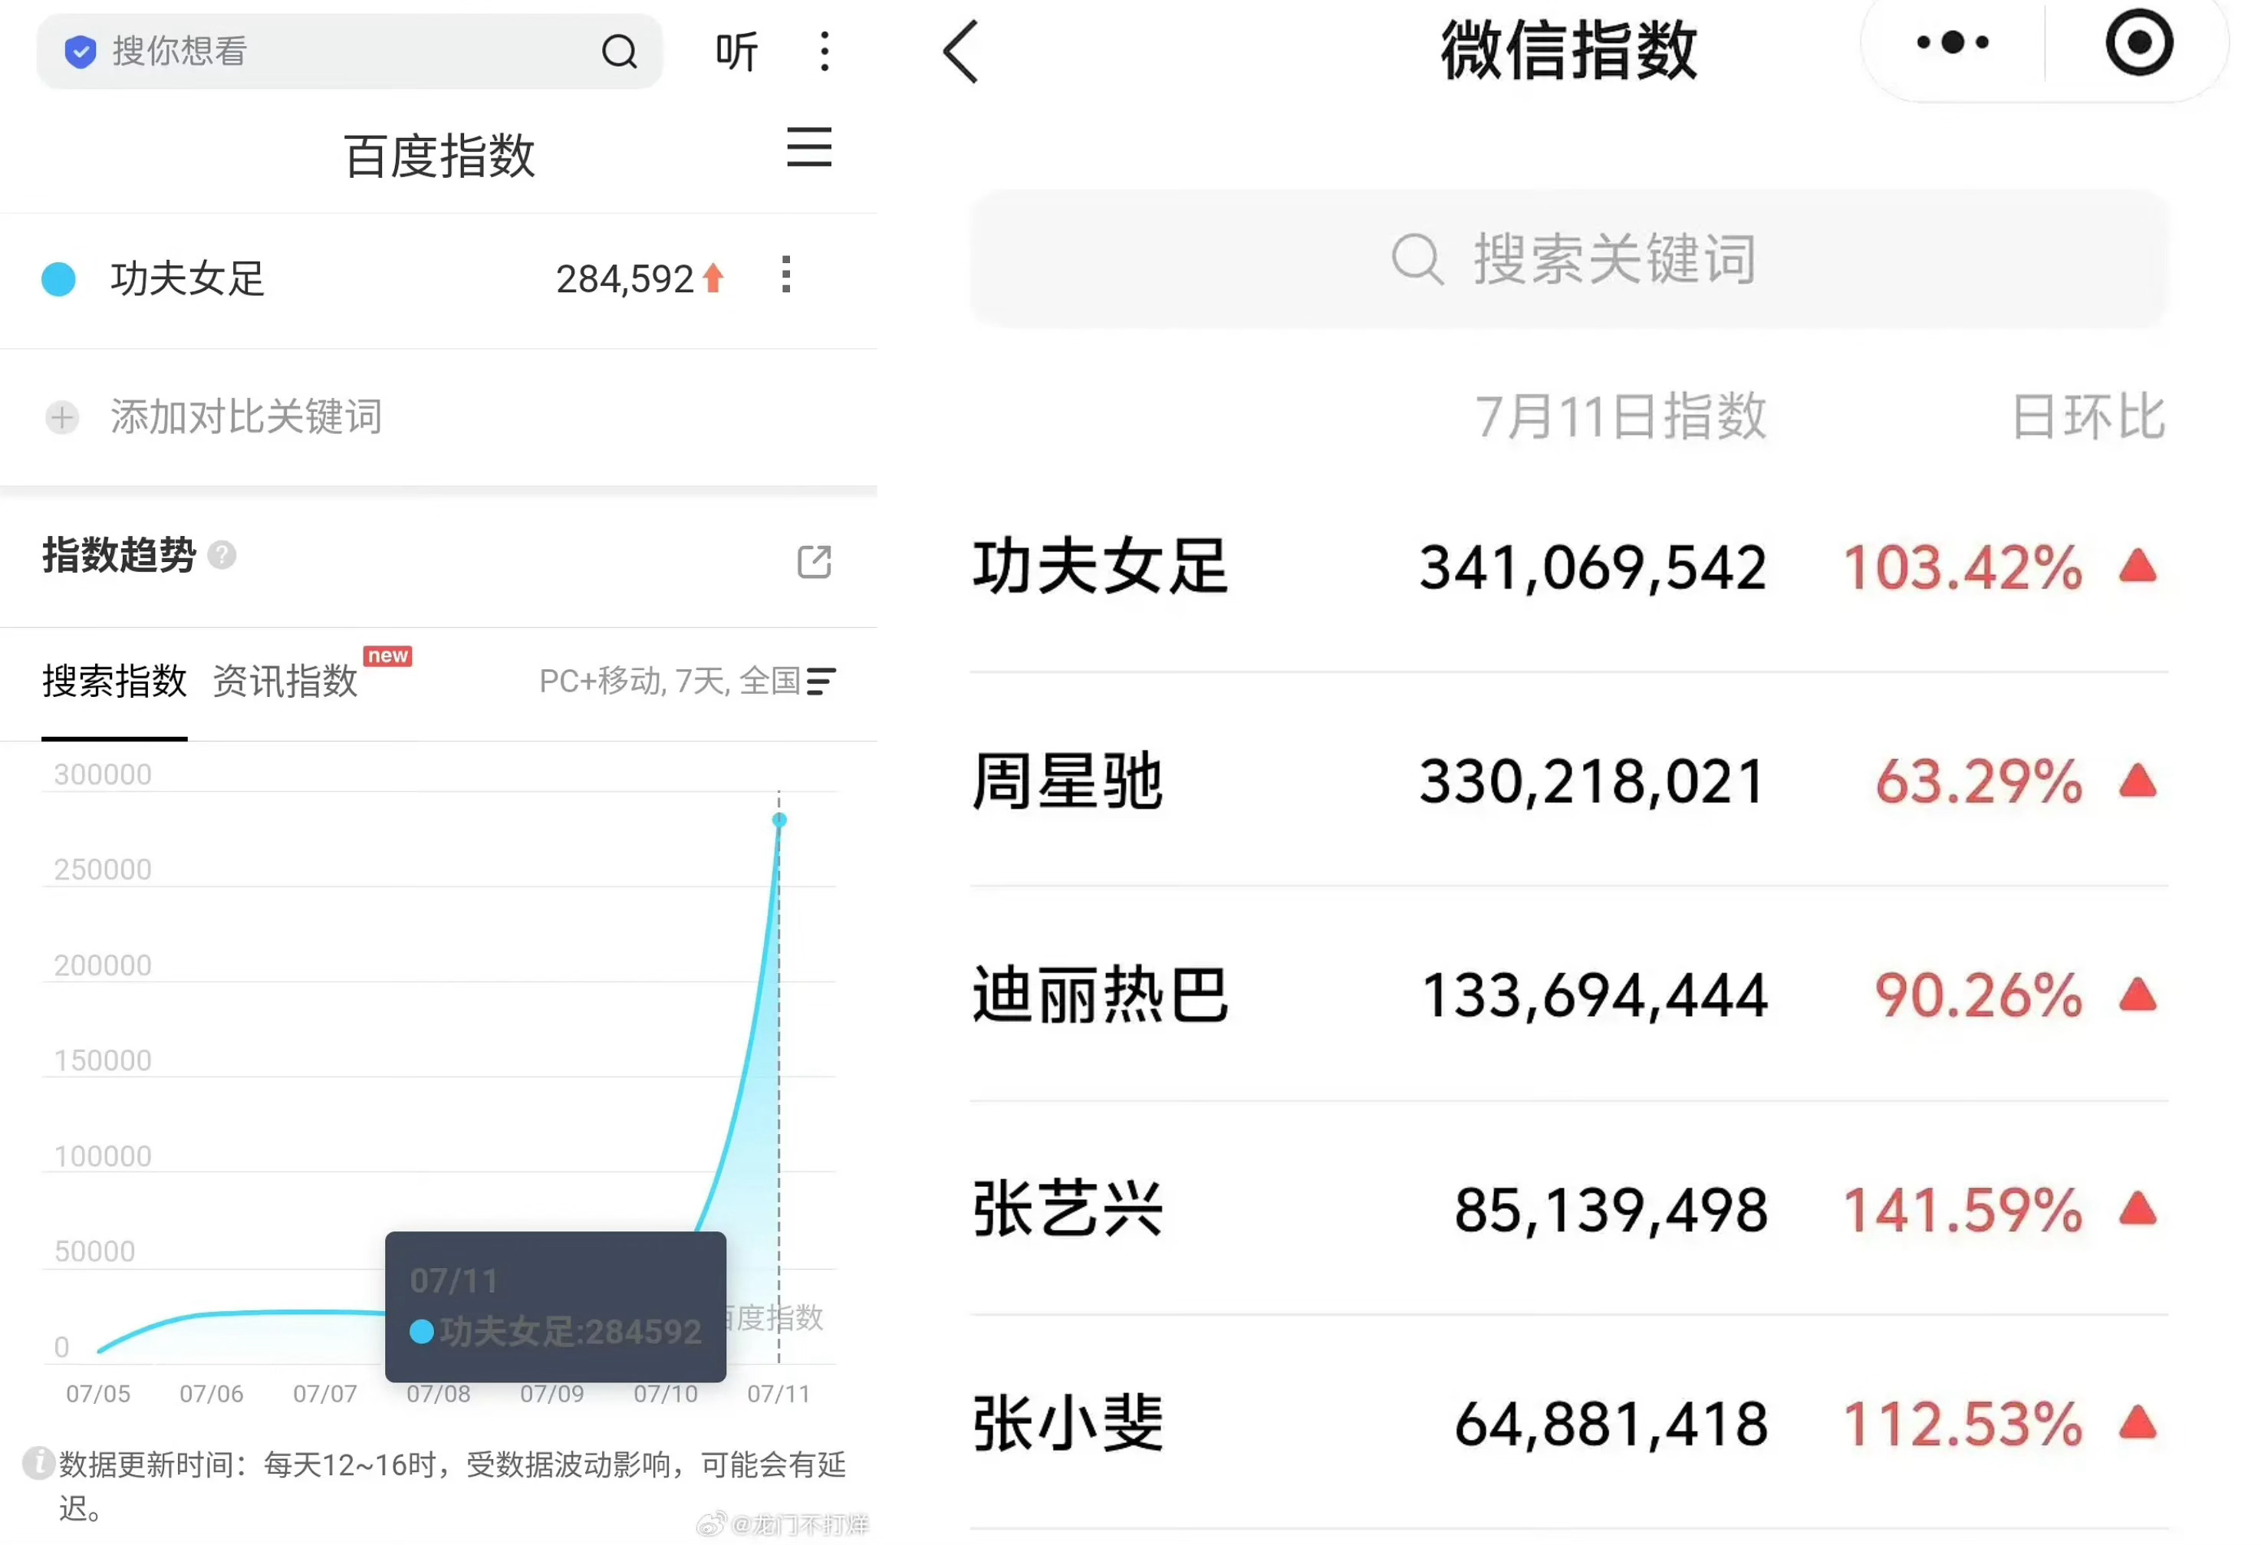Image resolution: width=2261 pixels, height=1545 pixels.
Task: Open 张艺兴 index entry
Action: (x=1569, y=1209)
